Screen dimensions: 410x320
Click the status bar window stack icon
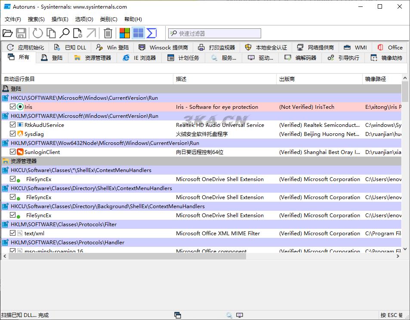coord(178,315)
